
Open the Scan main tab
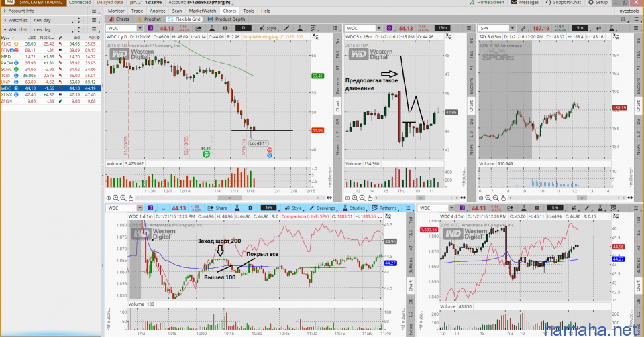[177, 11]
